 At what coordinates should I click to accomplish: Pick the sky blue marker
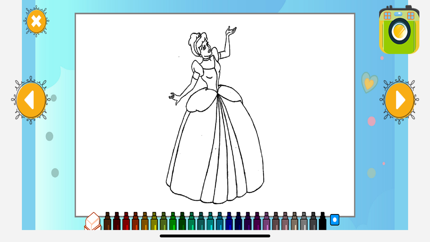point(219,221)
